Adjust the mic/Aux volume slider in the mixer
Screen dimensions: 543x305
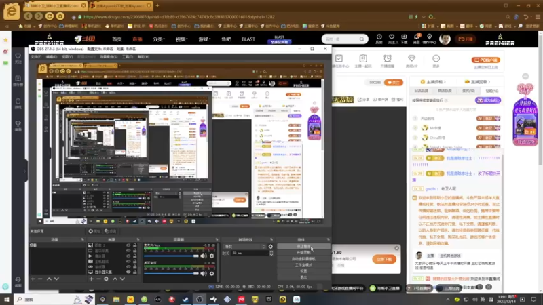[x=172, y=256]
